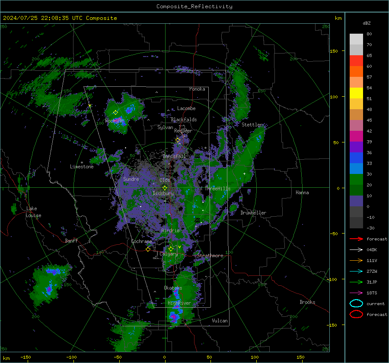Click the Brooks town label
The height and width of the screenshot is (363, 389).
point(307,302)
